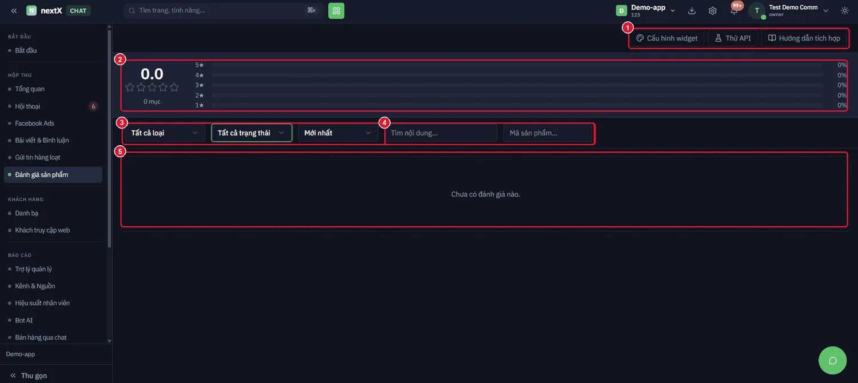
Task: Open the Tất cả trạng thái dropdown
Action: tap(252, 133)
